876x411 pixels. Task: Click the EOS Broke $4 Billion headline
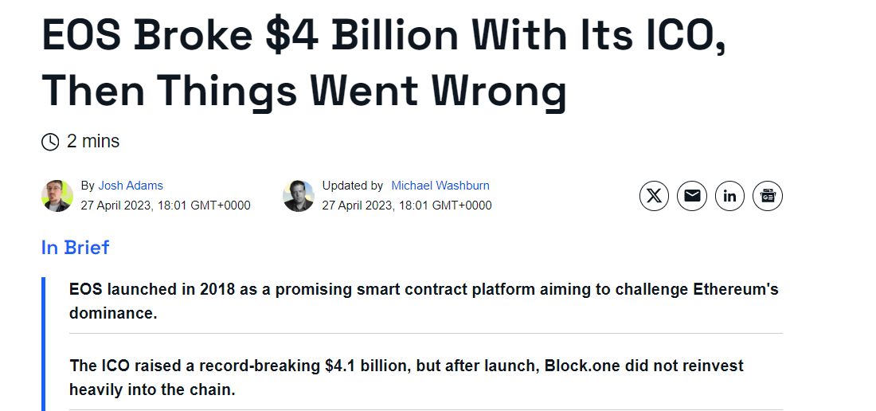(x=384, y=63)
